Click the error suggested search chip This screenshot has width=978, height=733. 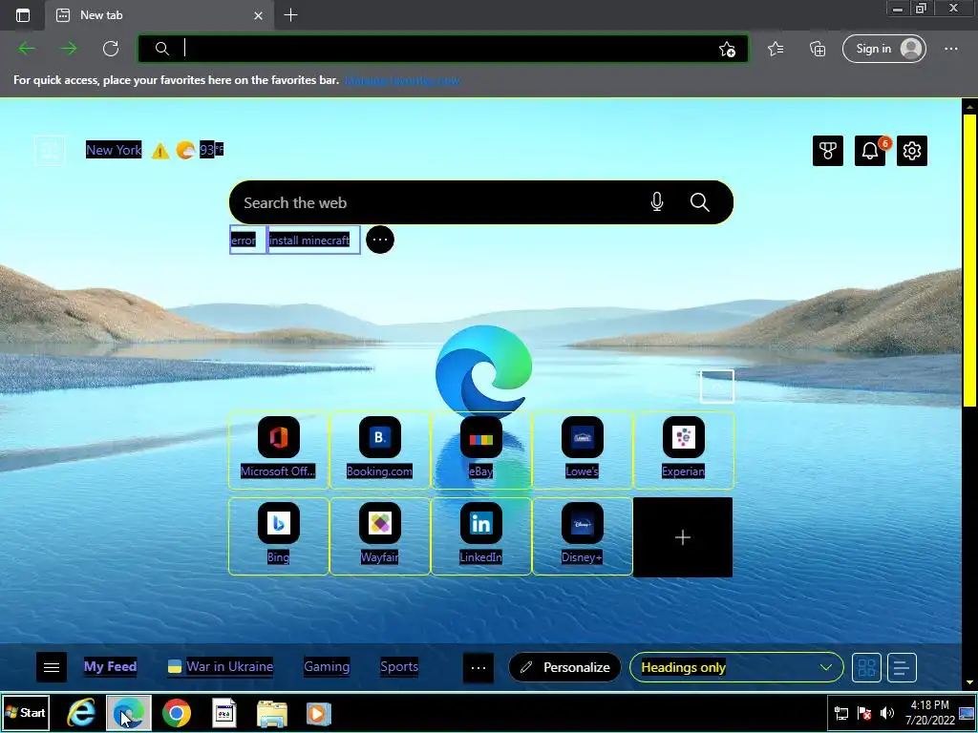coord(248,240)
